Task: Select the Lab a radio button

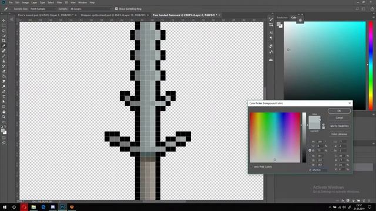Action: click(x=332, y=146)
